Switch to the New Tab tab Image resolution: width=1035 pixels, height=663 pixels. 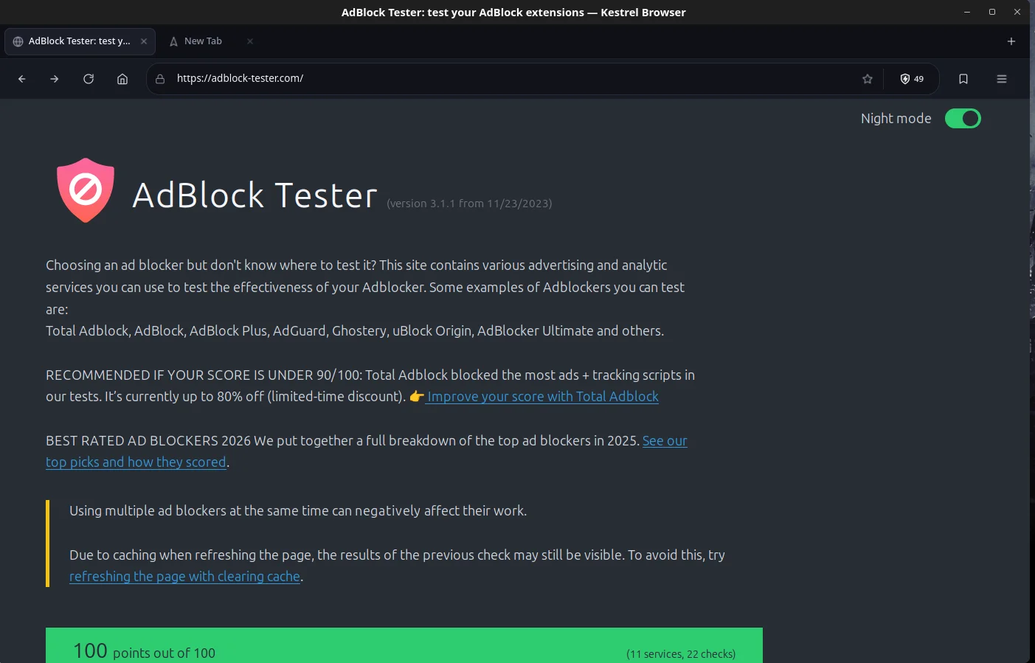point(203,41)
